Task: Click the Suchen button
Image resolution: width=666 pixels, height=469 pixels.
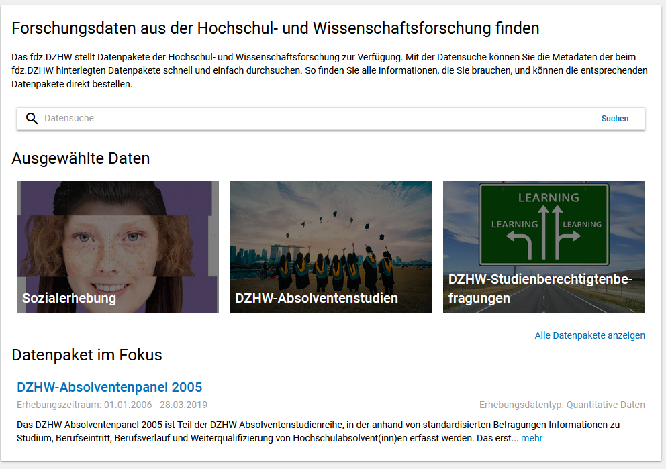Action: coord(614,119)
